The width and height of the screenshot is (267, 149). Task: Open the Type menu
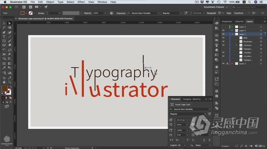[x=60, y=2]
